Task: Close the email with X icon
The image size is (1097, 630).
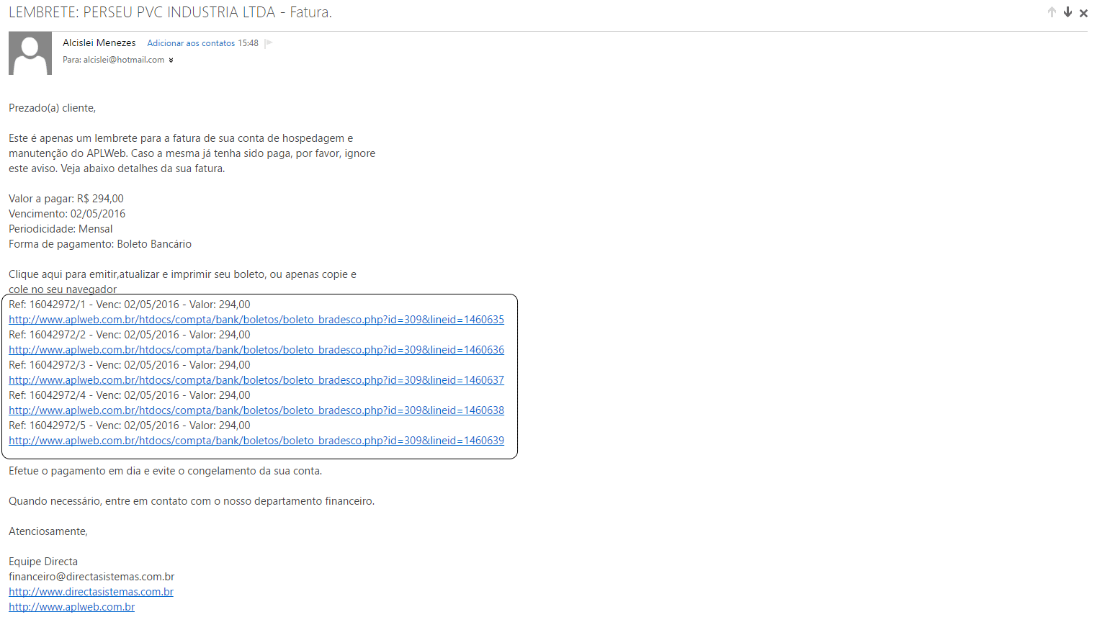Action: pos(1083,13)
